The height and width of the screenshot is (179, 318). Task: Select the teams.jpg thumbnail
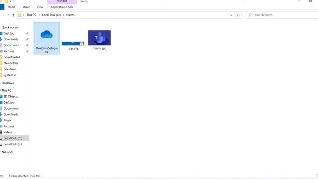coord(99,38)
